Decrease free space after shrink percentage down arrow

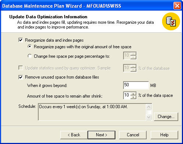(x=133, y=97)
